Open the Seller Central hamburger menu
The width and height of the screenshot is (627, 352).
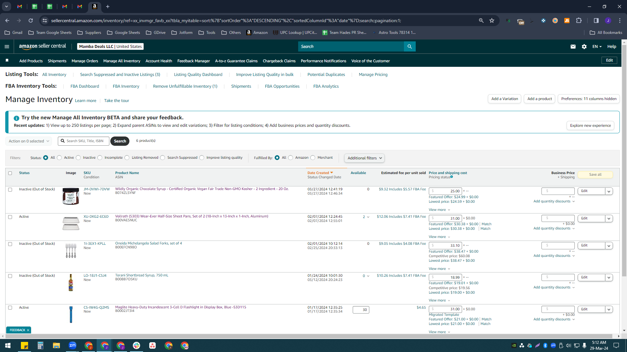7,47
